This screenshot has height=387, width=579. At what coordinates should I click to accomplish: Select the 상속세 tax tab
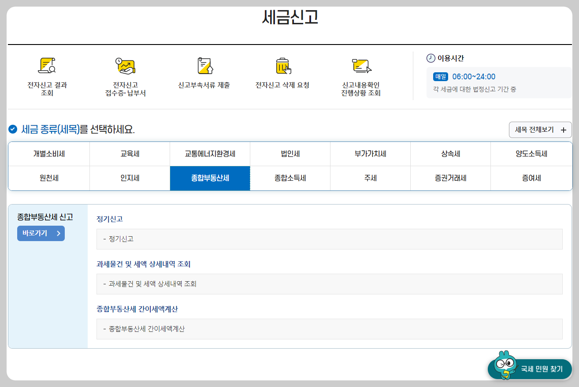pos(450,154)
